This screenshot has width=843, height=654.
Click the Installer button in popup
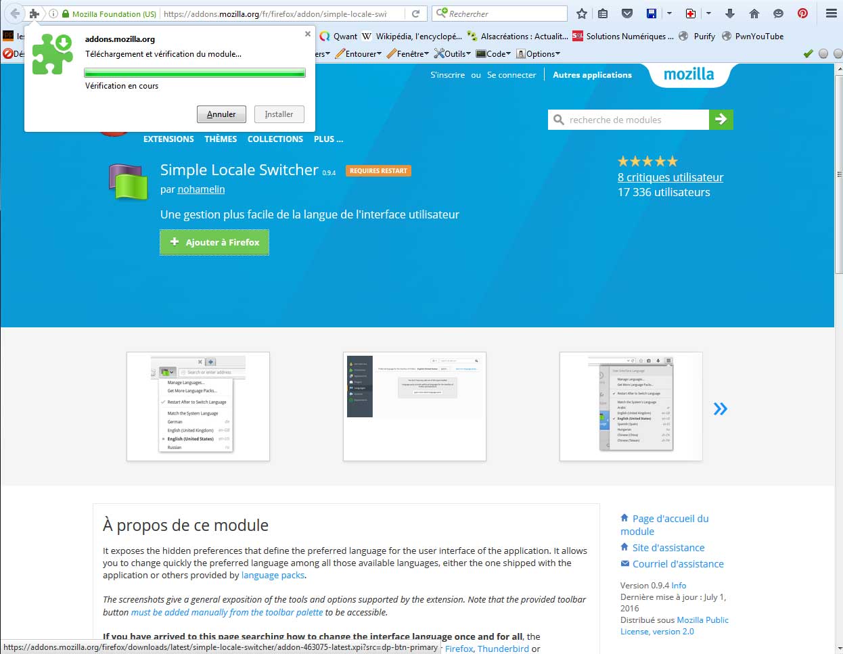pos(279,114)
